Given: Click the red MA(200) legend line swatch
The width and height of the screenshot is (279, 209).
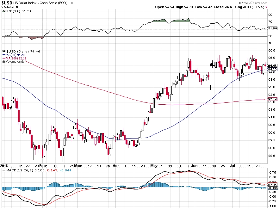Looking at the screenshot, I should 4,58.
